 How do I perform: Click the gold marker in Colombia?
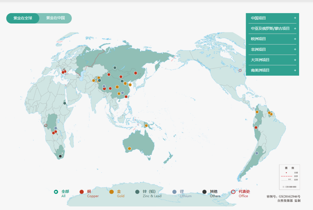click(257, 112)
